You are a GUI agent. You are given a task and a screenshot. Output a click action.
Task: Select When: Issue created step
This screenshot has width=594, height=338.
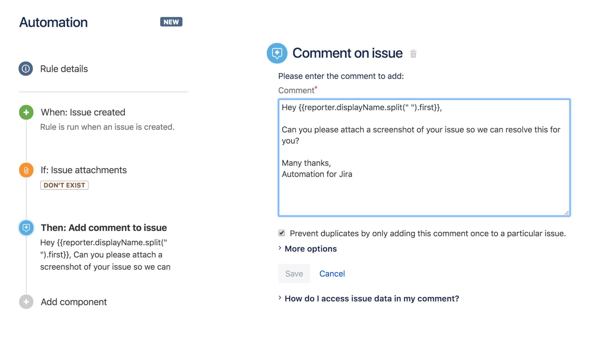click(83, 112)
